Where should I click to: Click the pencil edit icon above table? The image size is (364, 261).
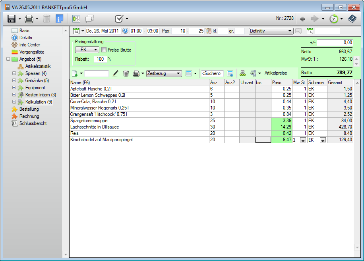click(x=116, y=73)
